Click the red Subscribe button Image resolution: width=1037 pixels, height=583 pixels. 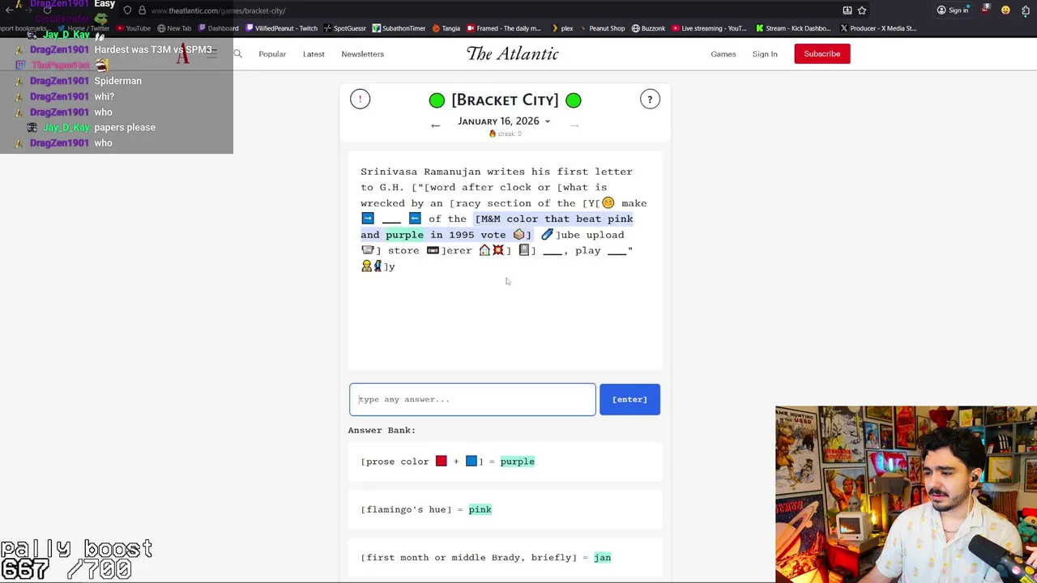click(822, 53)
